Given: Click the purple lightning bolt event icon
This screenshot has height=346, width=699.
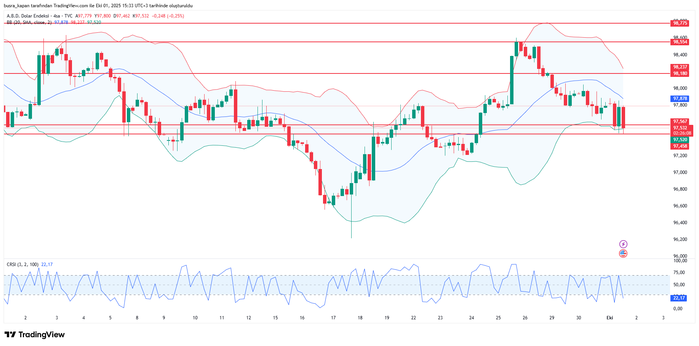Looking at the screenshot, I should [623, 244].
